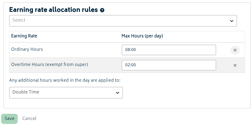251x125 pixels.
Task: Focus the Overtime Hours max hours field 02:00
Action: [169, 65]
